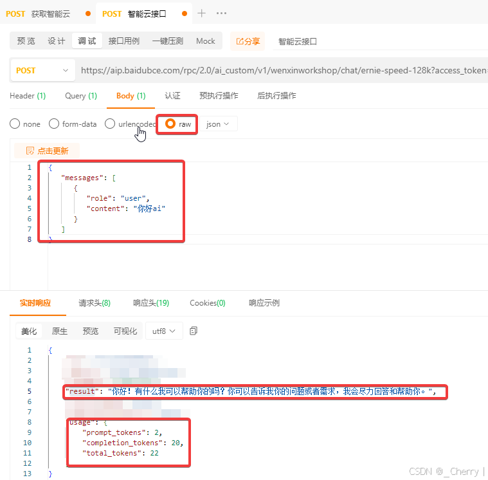Select the urlencoded body type
Viewport: 488px width, 480px height.
click(x=130, y=124)
